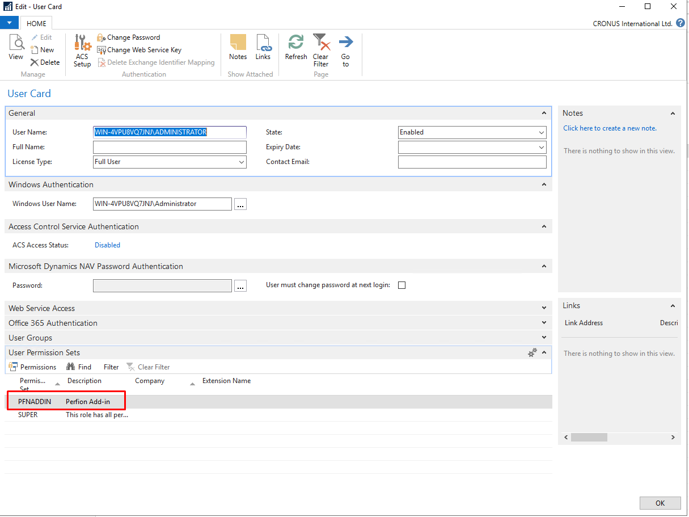The width and height of the screenshot is (689, 517).
Task: Click Links scrollbar right arrow
Action: 673,438
